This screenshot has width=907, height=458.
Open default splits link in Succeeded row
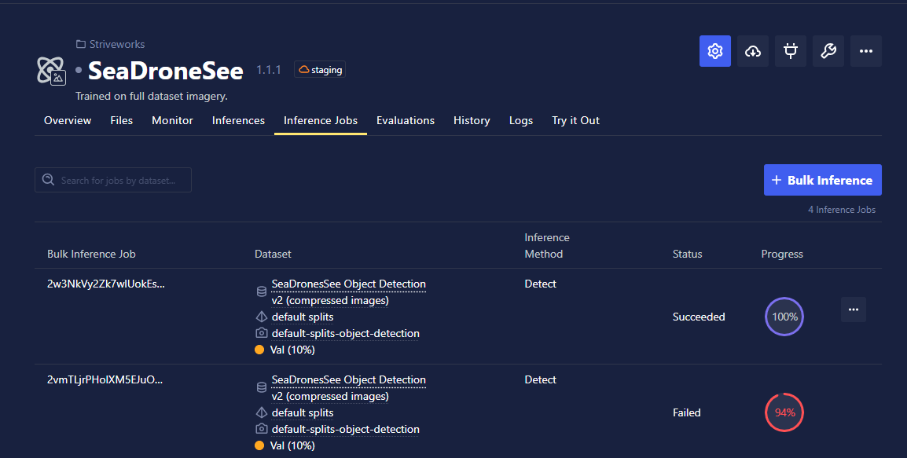coord(303,317)
